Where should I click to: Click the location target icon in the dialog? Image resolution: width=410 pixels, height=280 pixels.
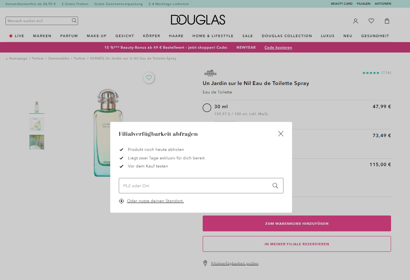pyautogui.click(x=121, y=201)
